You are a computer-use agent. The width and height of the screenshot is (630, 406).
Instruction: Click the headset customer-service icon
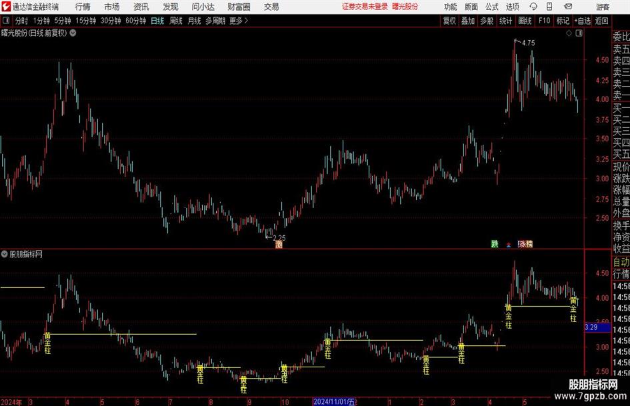click(x=533, y=7)
